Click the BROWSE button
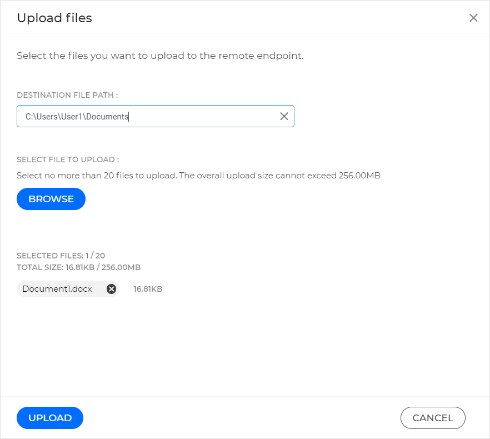 51,198
